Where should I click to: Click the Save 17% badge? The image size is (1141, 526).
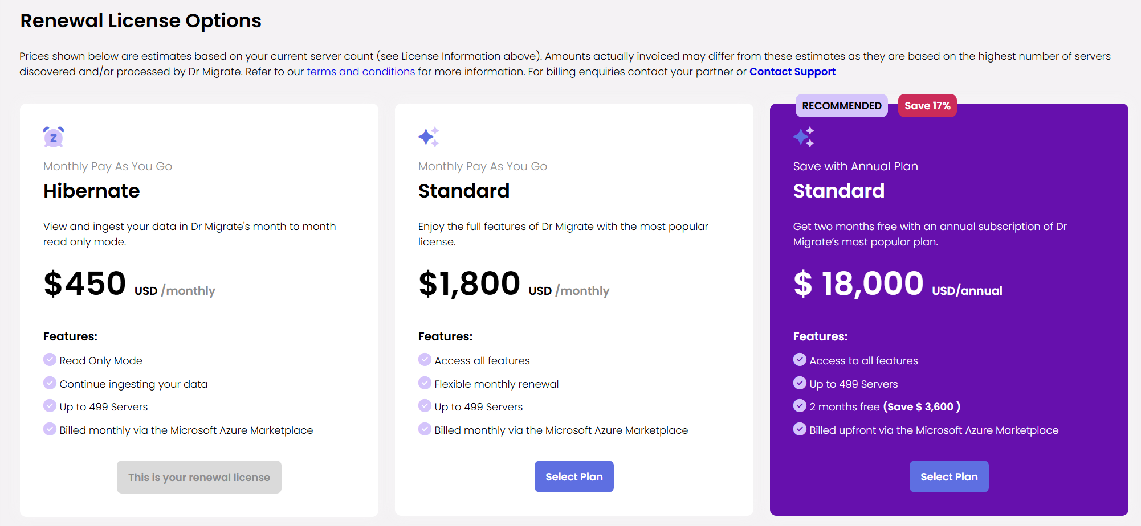[x=927, y=106]
